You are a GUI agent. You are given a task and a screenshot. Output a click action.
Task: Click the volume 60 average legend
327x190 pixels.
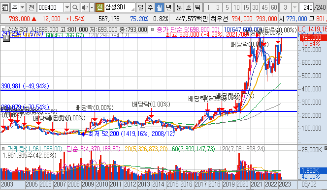click(194, 149)
